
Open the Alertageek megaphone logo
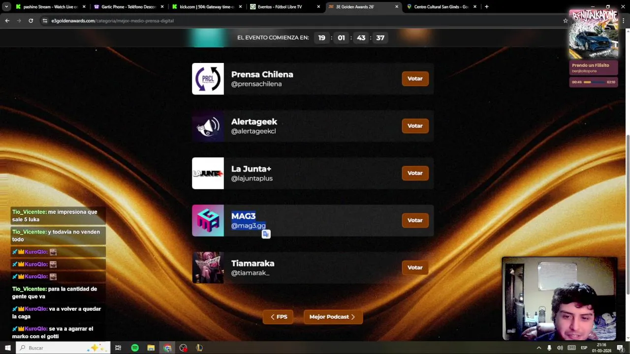tap(208, 126)
